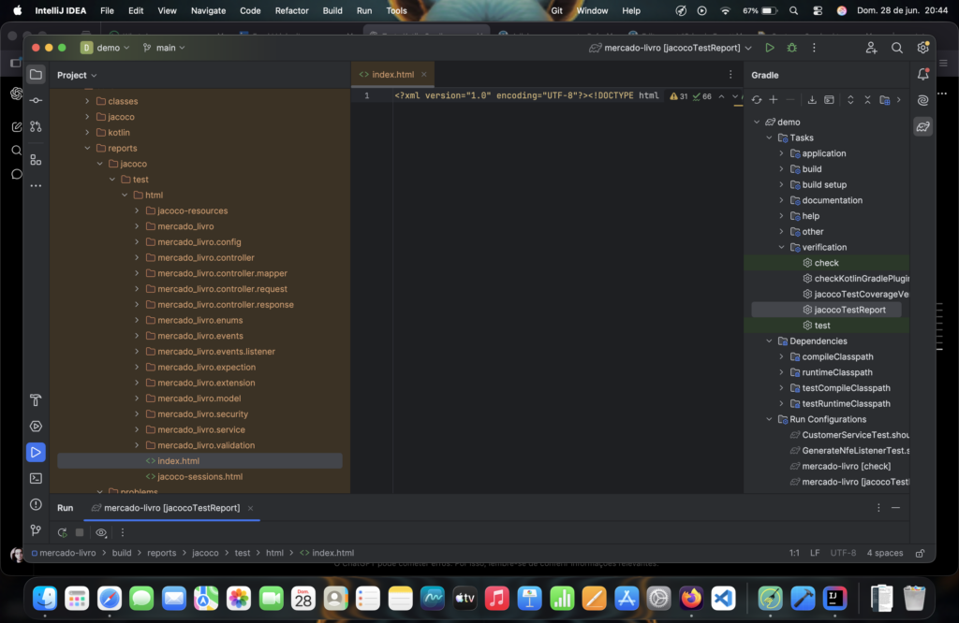Expand the classes folder
Image resolution: width=959 pixels, height=623 pixels.
[x=87, y=101]
